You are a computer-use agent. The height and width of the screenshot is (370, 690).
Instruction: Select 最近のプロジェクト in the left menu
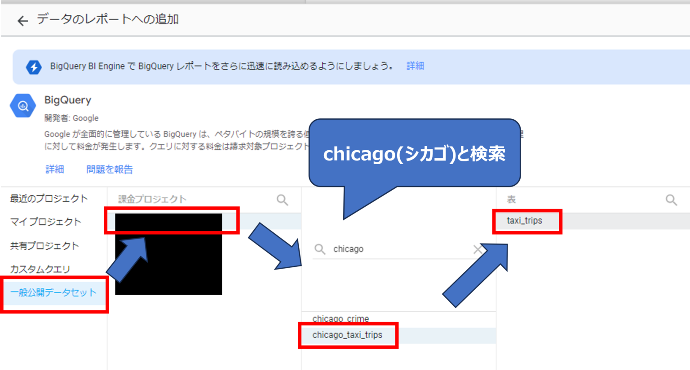click(49, 199)
